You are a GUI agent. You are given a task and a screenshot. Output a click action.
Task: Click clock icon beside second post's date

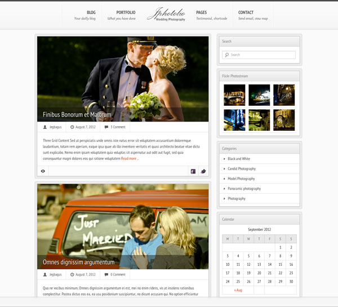coord(72,274)
